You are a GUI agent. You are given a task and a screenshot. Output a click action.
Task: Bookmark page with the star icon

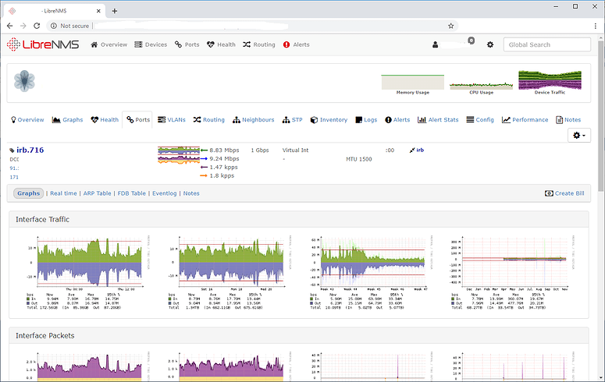451,26
